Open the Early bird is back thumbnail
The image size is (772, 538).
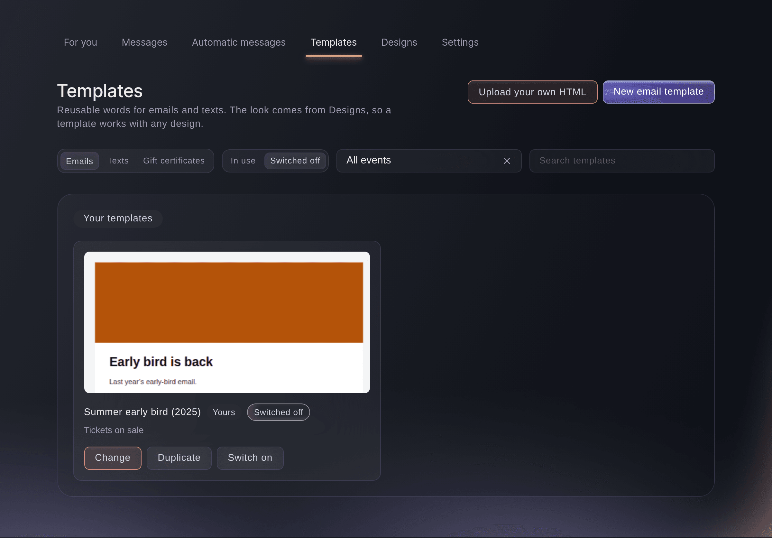pyautogui.click(x=227, y=322)
